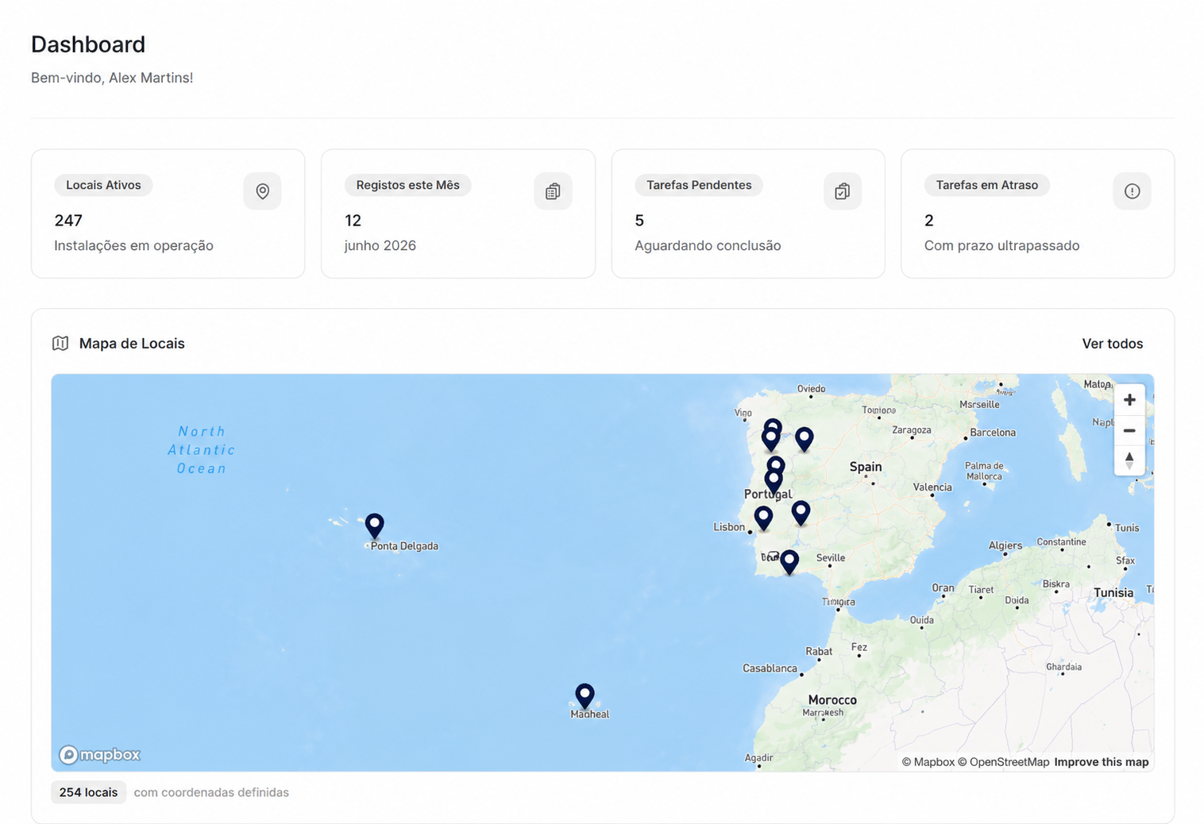Select the map pin closest to Lisbon
1204x824 pixels.
(x=763, y=518)
